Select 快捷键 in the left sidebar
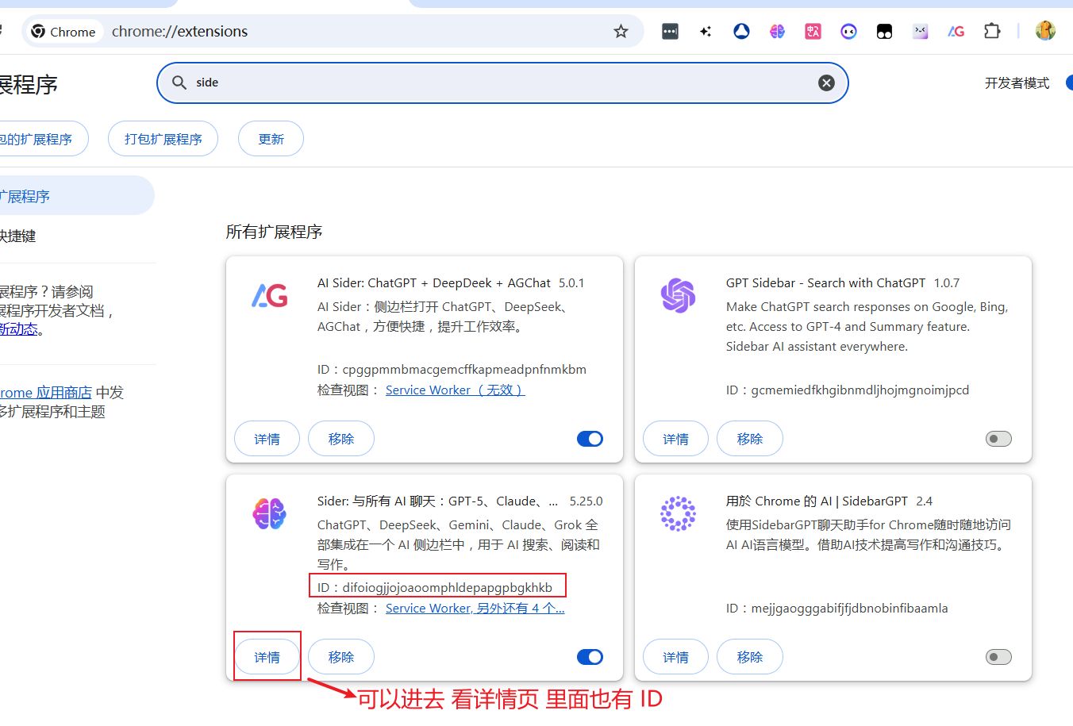Screen dimensions: 1073x726 click(x=17, y=236)
